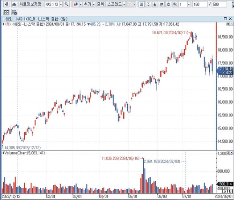The image size is (234, 200).
Task: Click the greyed-out line compare icon
Action: 130,4
